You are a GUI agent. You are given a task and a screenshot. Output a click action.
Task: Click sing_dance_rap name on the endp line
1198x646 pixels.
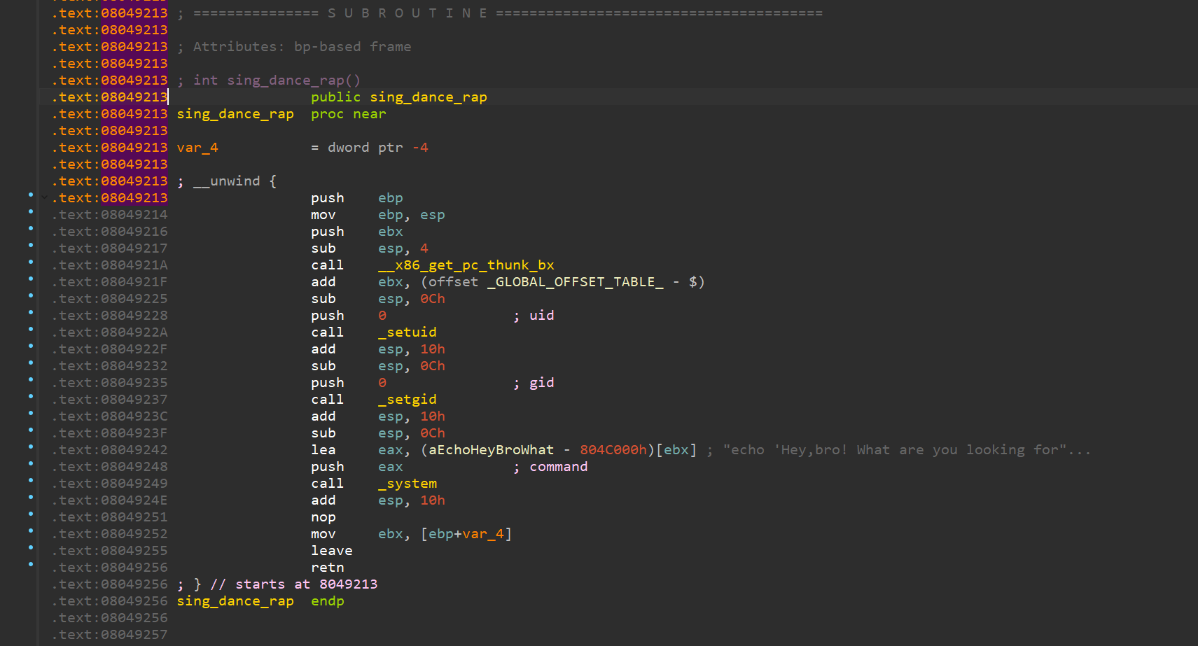(235, 601)
